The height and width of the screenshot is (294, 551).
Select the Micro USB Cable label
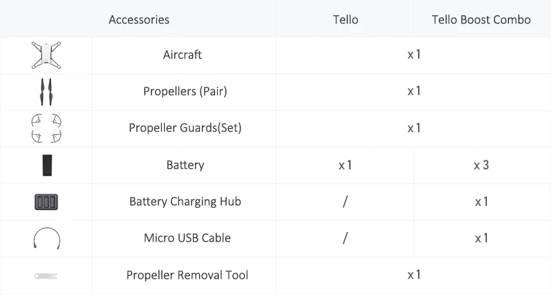pyautogui.click(x=187, y=238)
